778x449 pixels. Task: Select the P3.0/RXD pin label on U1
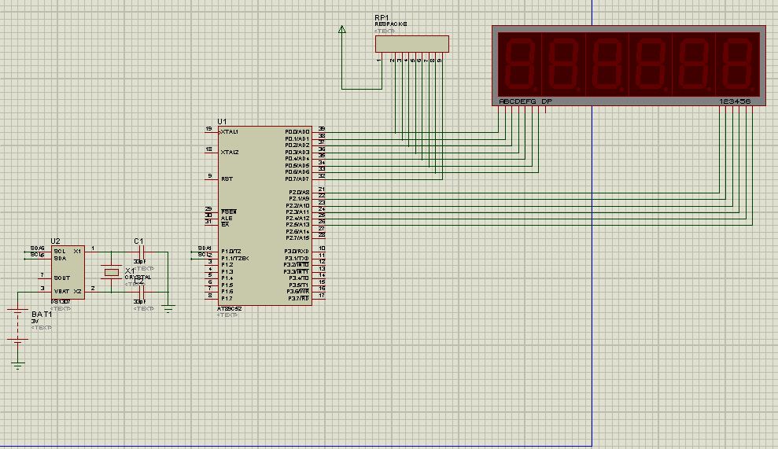click(x=297, y=252)
